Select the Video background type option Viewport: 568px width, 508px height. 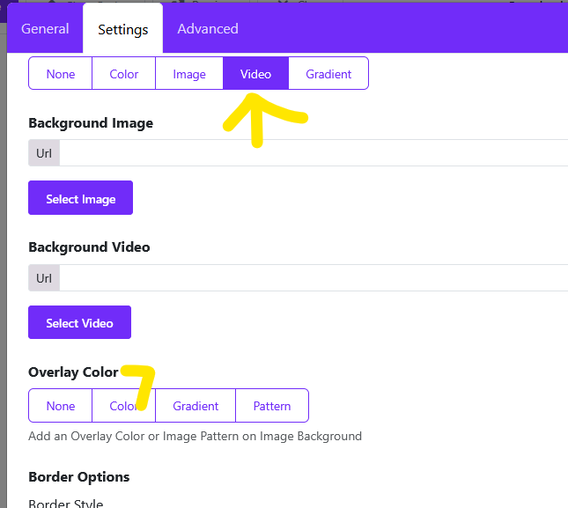(255, 74)
